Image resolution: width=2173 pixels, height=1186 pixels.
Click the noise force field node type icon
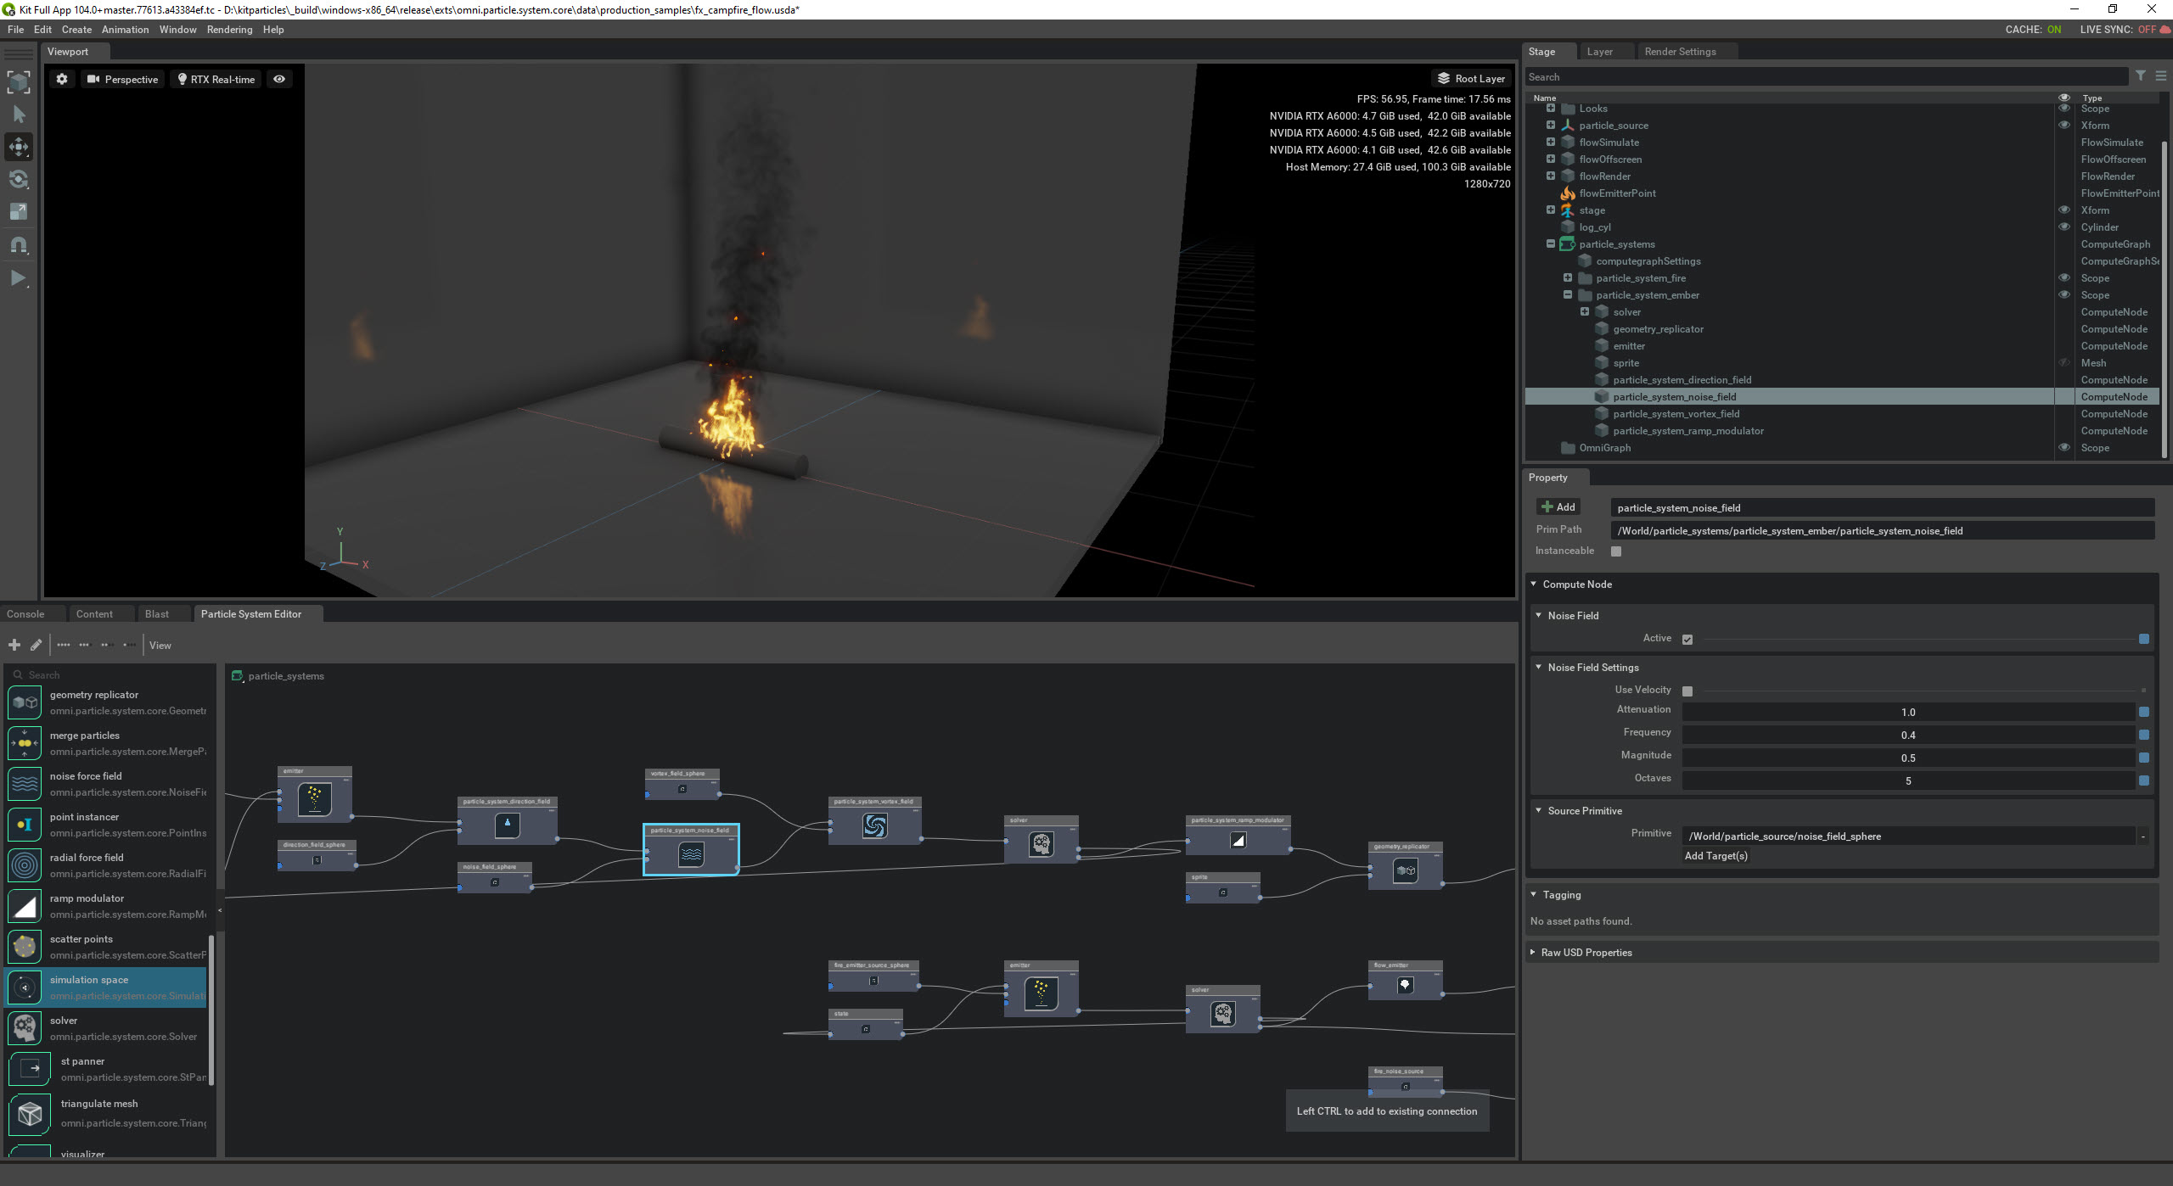25,784
